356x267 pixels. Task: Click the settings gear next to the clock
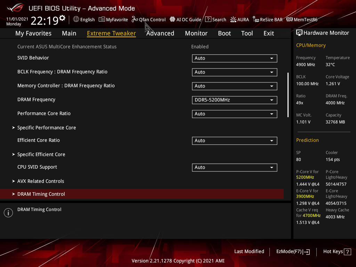pos(62,18)
